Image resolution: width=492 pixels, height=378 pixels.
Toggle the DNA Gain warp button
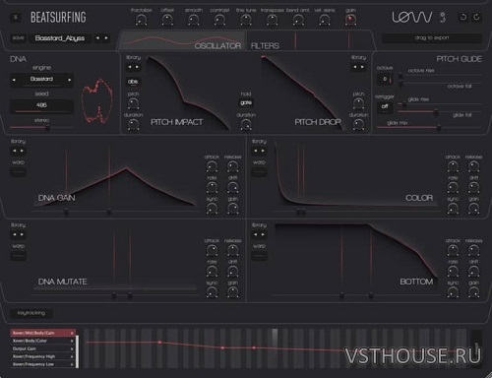click(x=19, y=172)
